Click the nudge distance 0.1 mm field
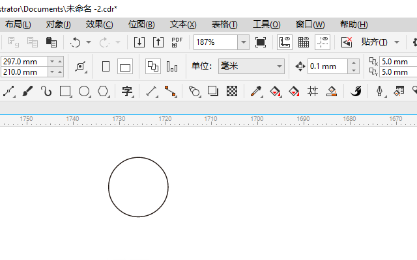This screenshot has height=260, width=417. tap(328, 66)
